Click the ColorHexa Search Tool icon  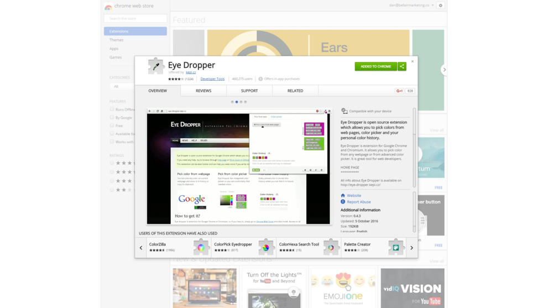(331, 247)
